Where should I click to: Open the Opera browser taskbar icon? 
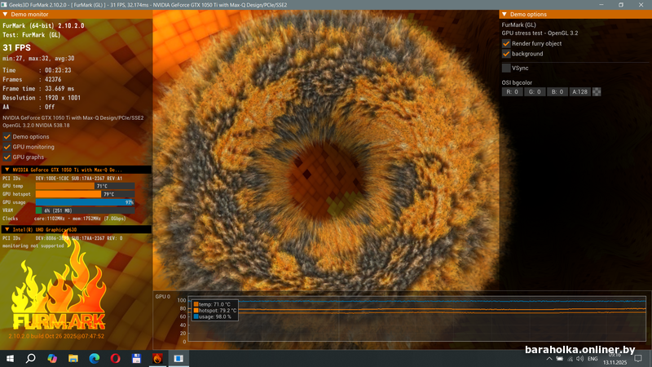(x=116, y=358)
